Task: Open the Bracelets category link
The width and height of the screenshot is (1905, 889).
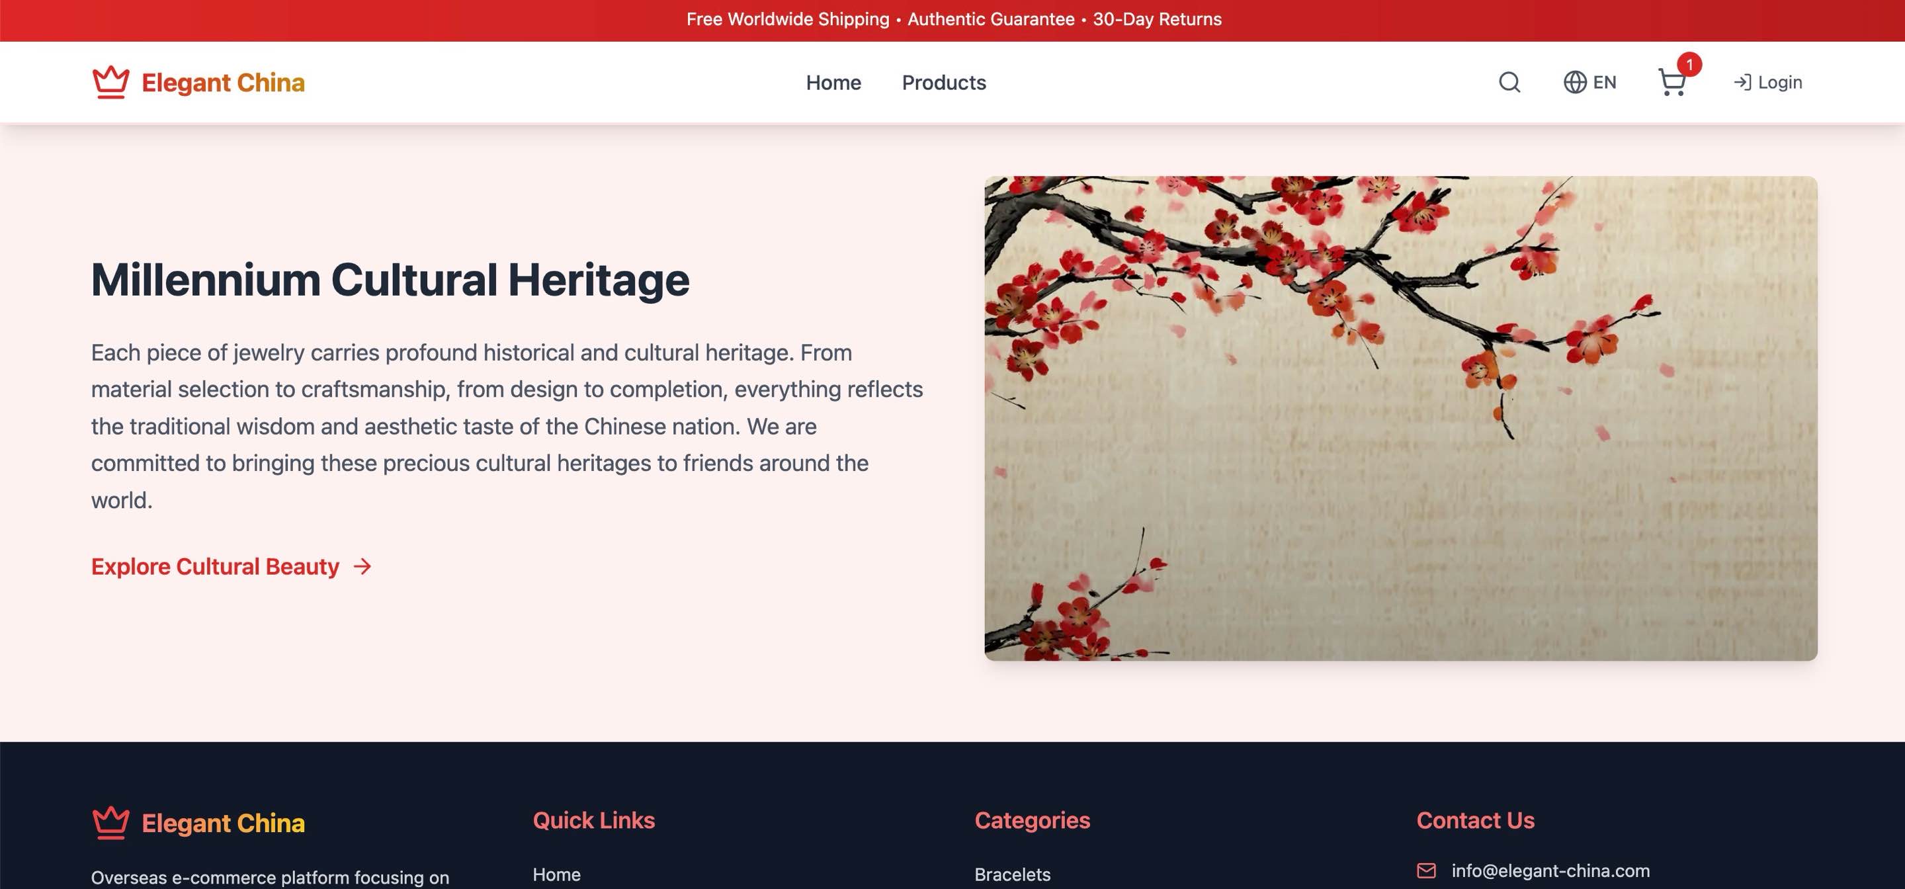Action: click(x=1013, y=874)
